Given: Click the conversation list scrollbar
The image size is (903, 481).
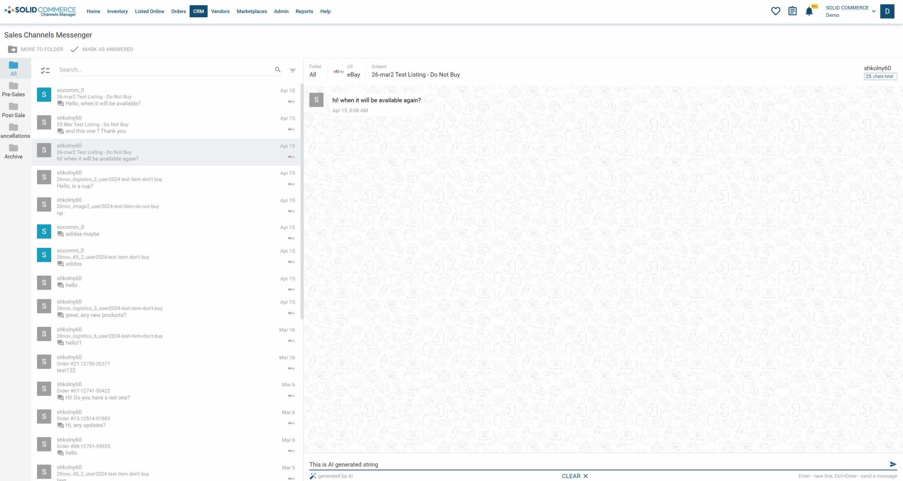Looking at the screenshot, I should 302,201.
